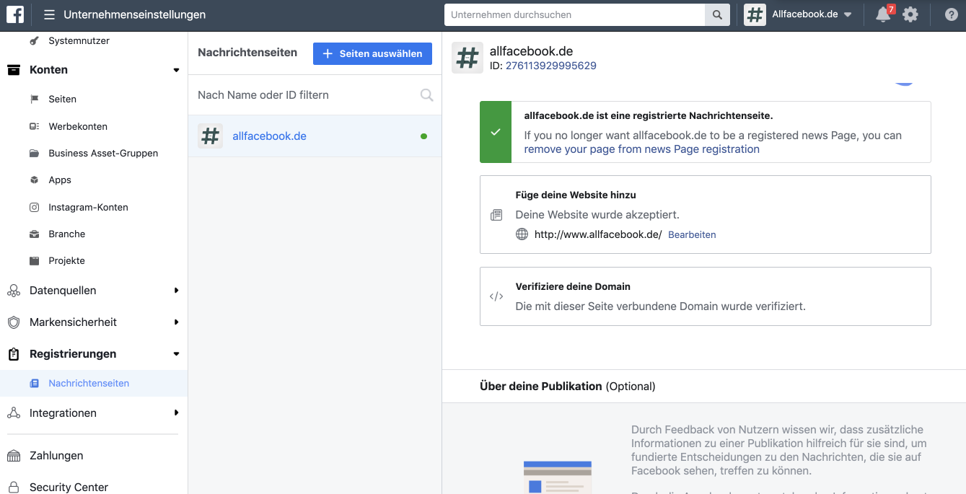Click the Seiten auswählen button
This screenshot has width=966, height=494.
[372, 53]
